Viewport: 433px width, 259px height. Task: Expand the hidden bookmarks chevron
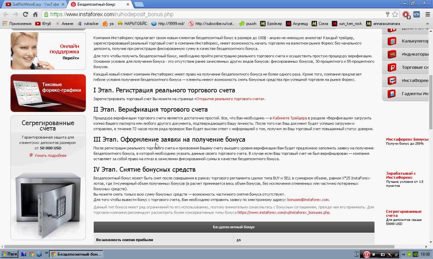tap(428, 23)
